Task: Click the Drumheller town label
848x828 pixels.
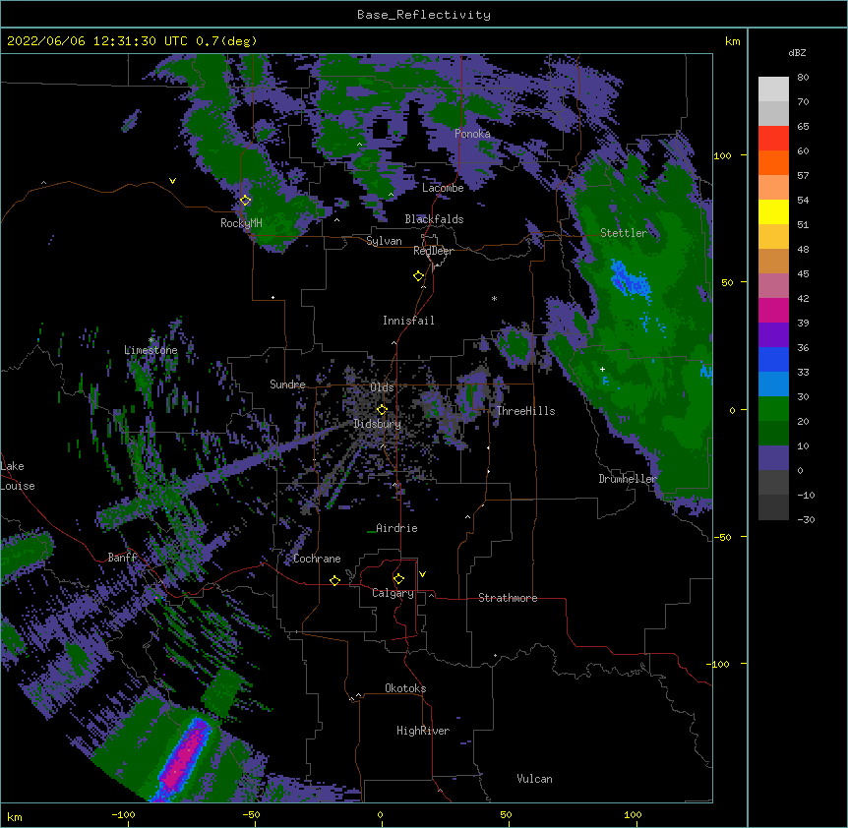Action: point(628,479)
